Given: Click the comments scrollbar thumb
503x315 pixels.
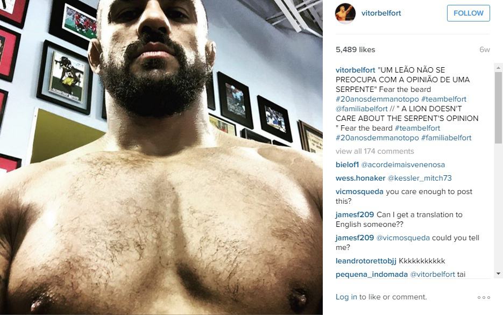Looking at the screenshot, I should (498, 108).
